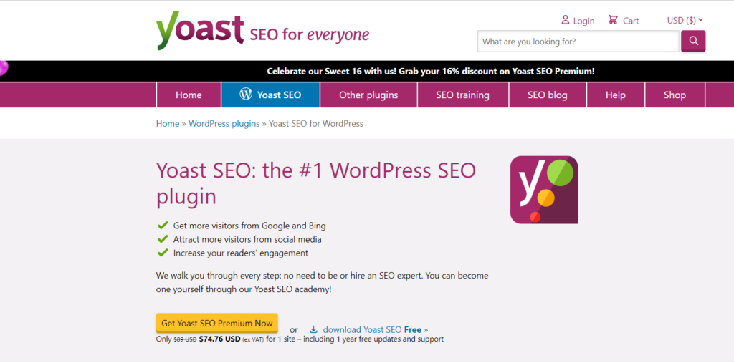734x363 pixels.
Task: Focus the 'What are you looking for?' search field
Action: (578, 42)
